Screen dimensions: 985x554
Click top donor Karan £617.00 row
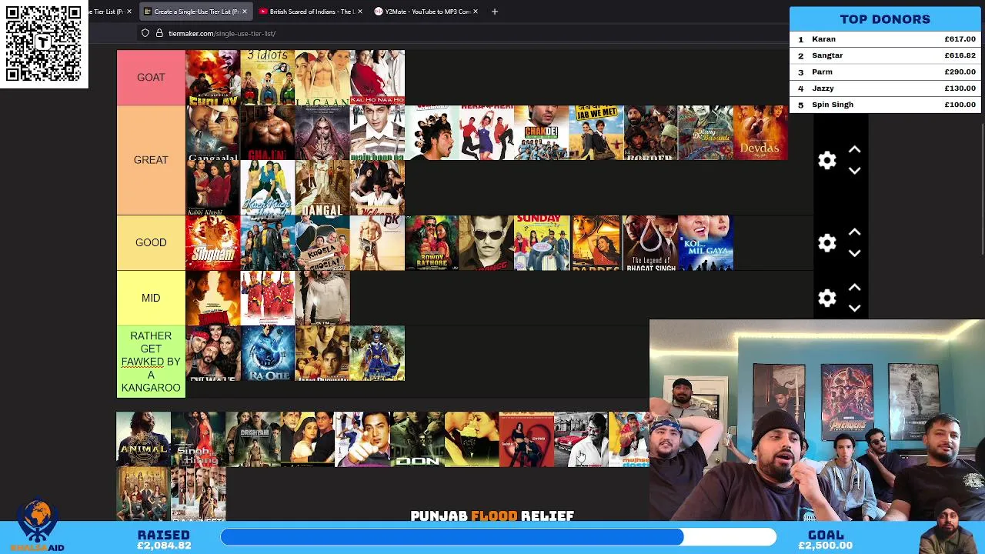885,39
